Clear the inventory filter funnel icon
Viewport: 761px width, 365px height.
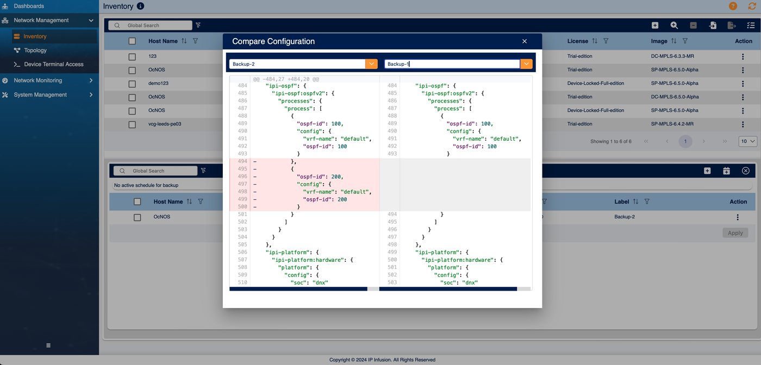pos(198,25)
